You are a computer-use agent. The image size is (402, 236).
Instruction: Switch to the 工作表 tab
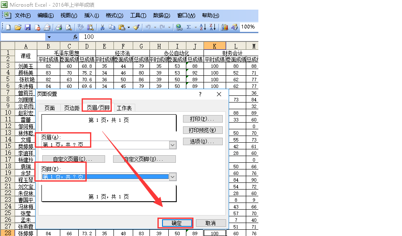point(124,108)
